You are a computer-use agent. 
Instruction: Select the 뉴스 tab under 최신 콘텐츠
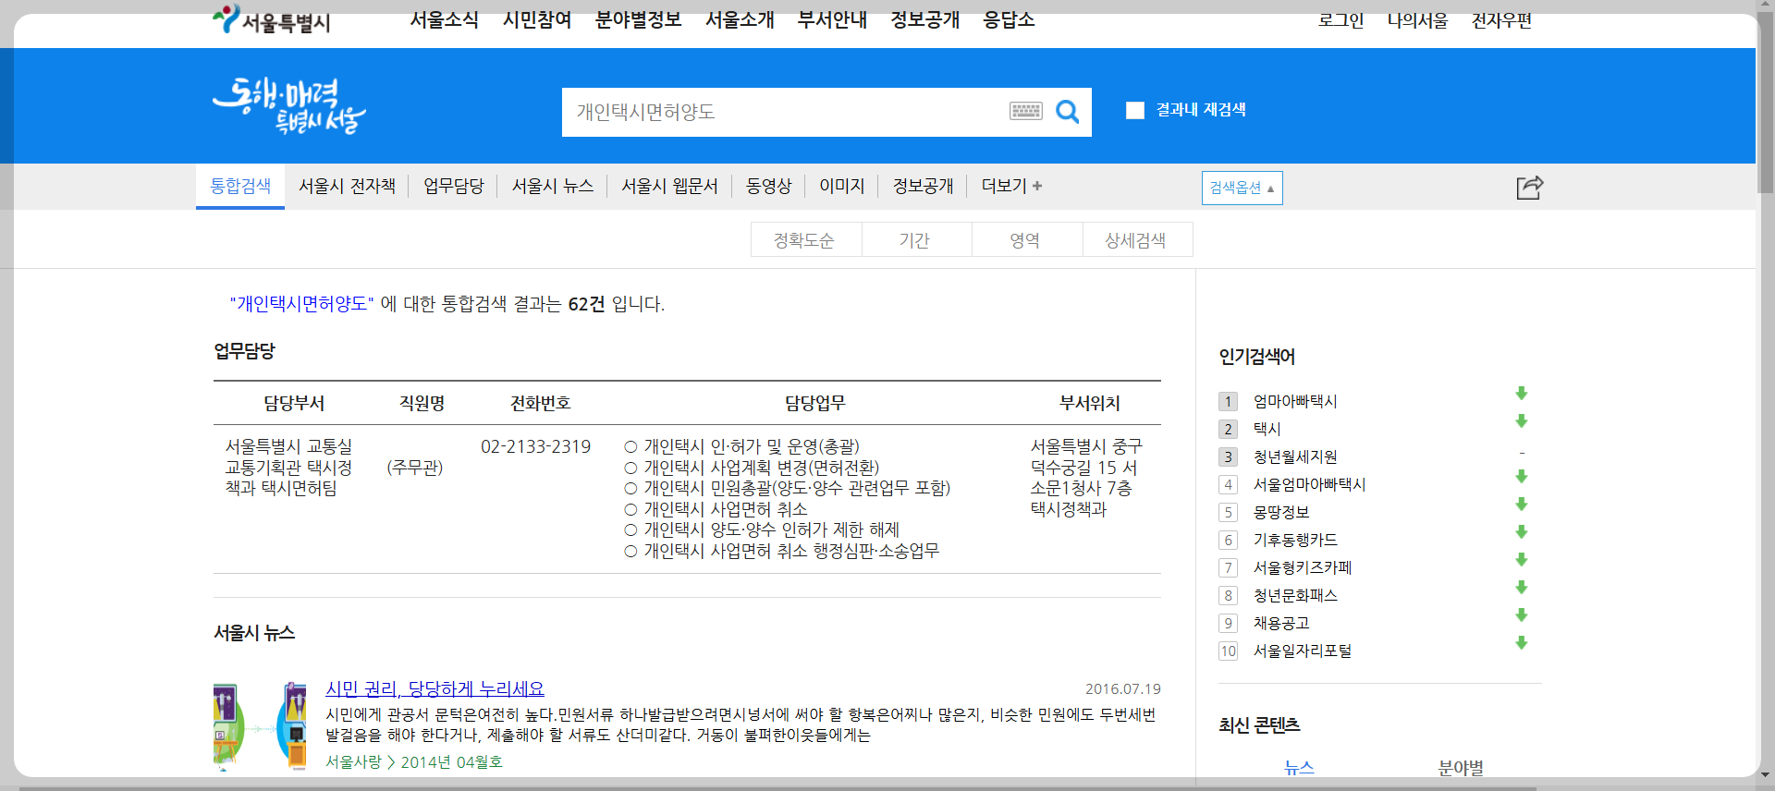point(1299,767)
